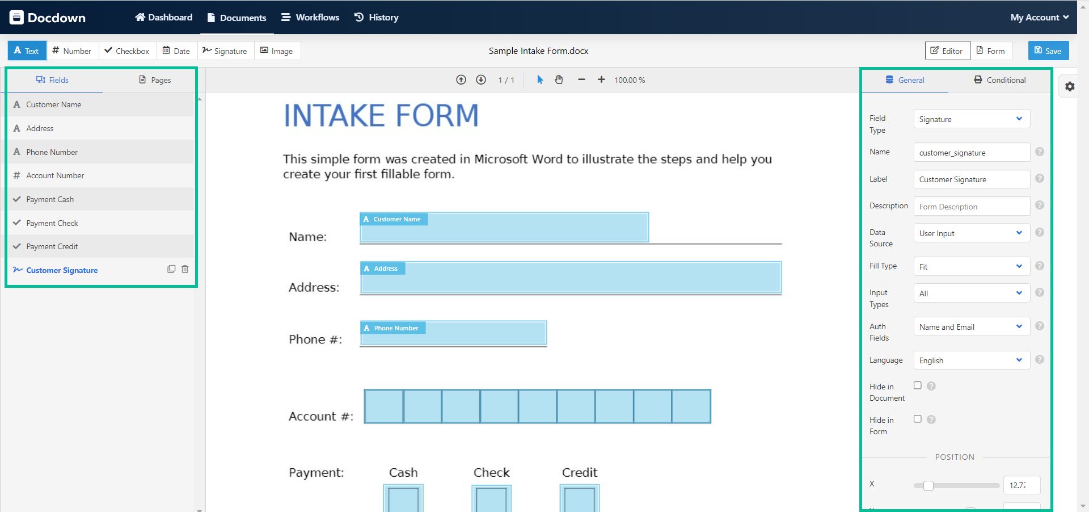Image resolution: width=1089 pixels, height=512 pixels.
Task: Click the Save button
Action: (1048, 51)
